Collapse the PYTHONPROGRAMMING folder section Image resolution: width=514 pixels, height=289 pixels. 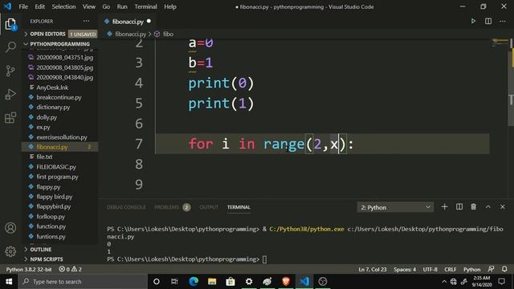pyautogui.click(x=60, y=44)
